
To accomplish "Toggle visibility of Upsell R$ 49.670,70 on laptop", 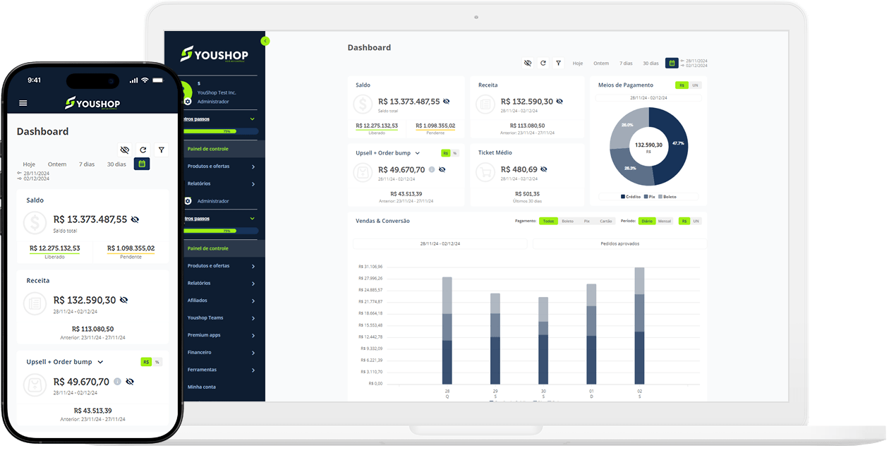I will pyautogui.click(x=442, y=169).
